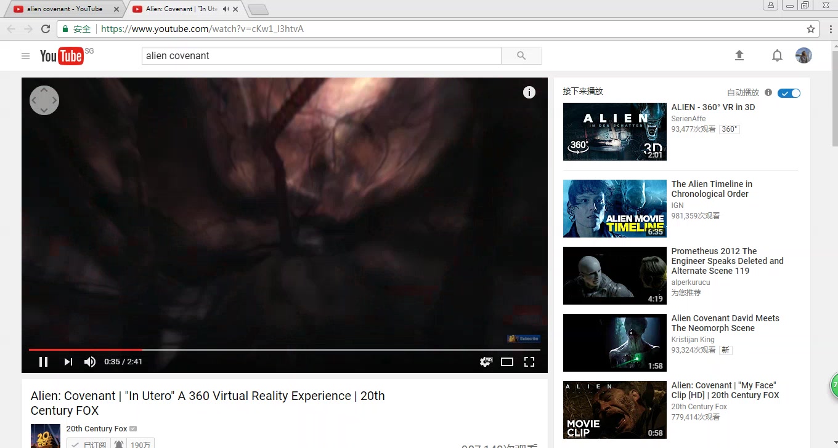The height and width of the screenshot is (448, 838).
Task: Select the 'Alien: Covenant | In Utero' tab
Action: point(181,9)
